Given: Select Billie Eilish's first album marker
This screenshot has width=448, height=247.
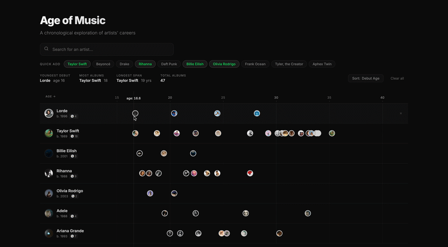Looking at the screenshot, I should [140, 153].
